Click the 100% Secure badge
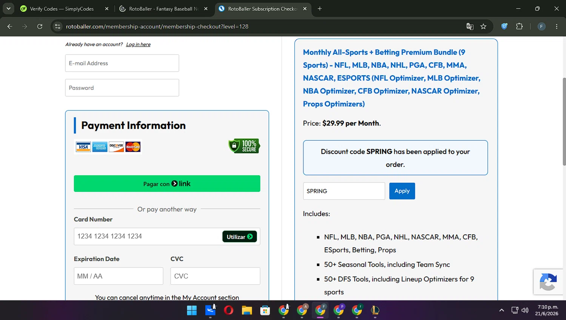This screenshot has height=320, width=566. coord(244,146)
